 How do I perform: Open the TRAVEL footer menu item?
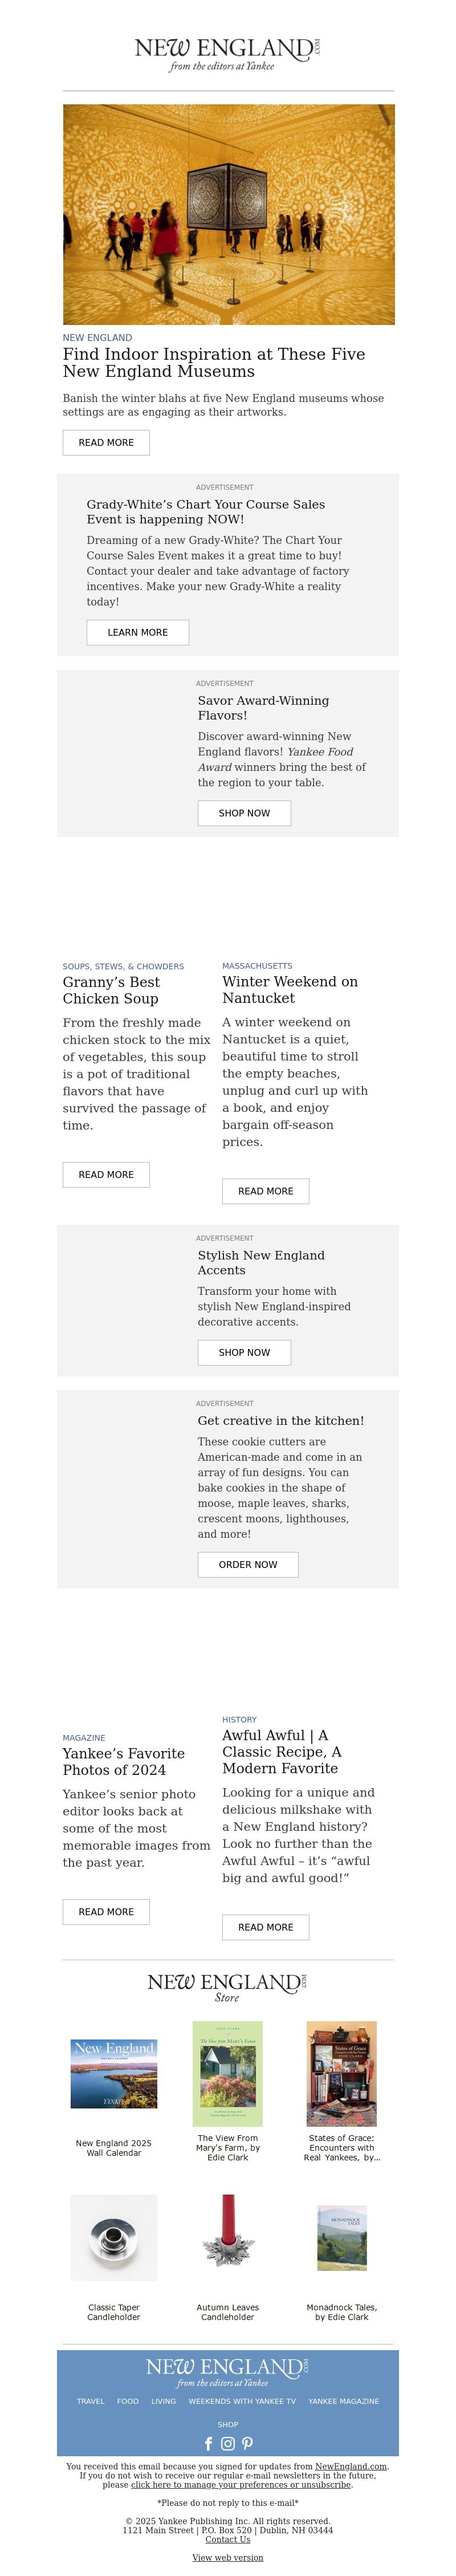coord(91,2401)
